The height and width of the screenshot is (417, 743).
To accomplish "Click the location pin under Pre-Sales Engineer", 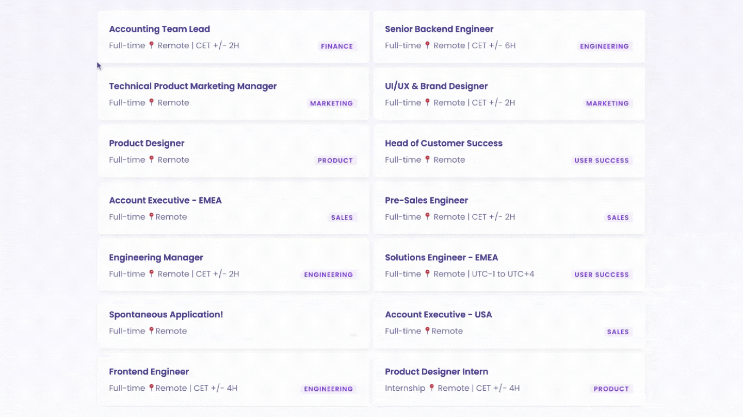I will tap(427, 217).
